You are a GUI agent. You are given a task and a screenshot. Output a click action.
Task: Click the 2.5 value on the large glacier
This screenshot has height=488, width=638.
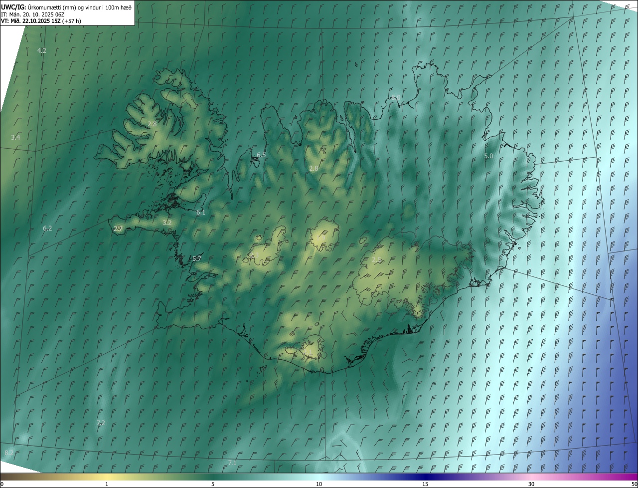coord(376,259)
